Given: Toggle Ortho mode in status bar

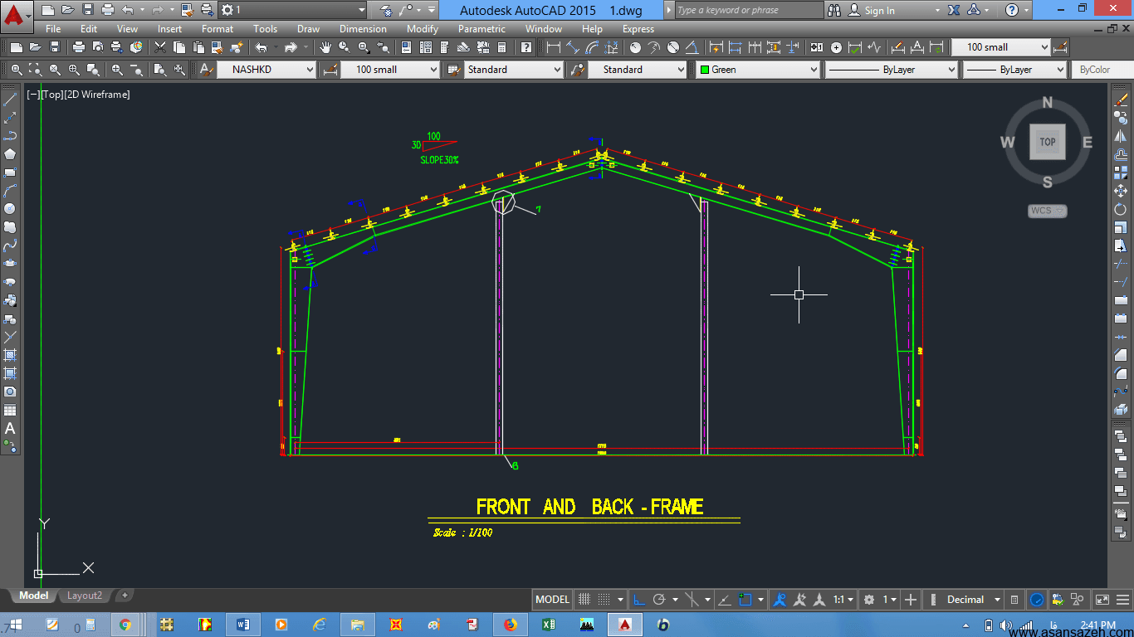Looking at the screenshot, I should pyautogui.click(x=639, y=600).
